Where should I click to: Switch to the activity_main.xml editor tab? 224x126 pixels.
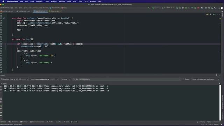click(7, 11)
